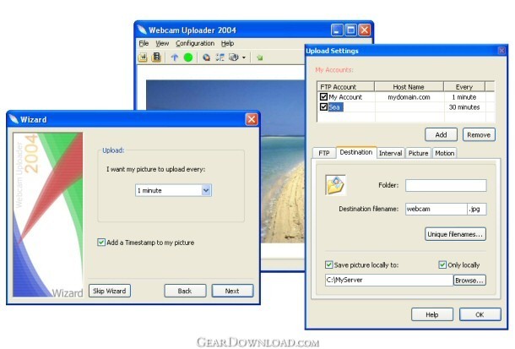Maximize the Webcam Uploader 2004 window
The height and width of the screenshot is (349, 515).
pyautogui.click(x=350, y=30)
